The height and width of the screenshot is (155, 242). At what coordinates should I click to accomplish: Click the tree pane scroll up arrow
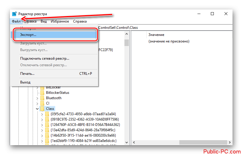127,34
